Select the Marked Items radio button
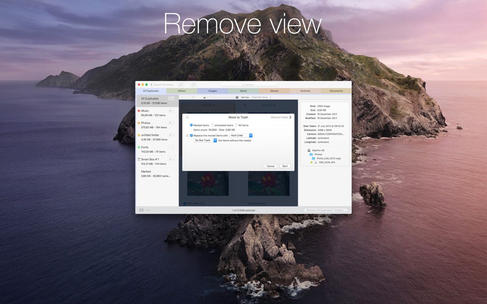 coord(191,125)
